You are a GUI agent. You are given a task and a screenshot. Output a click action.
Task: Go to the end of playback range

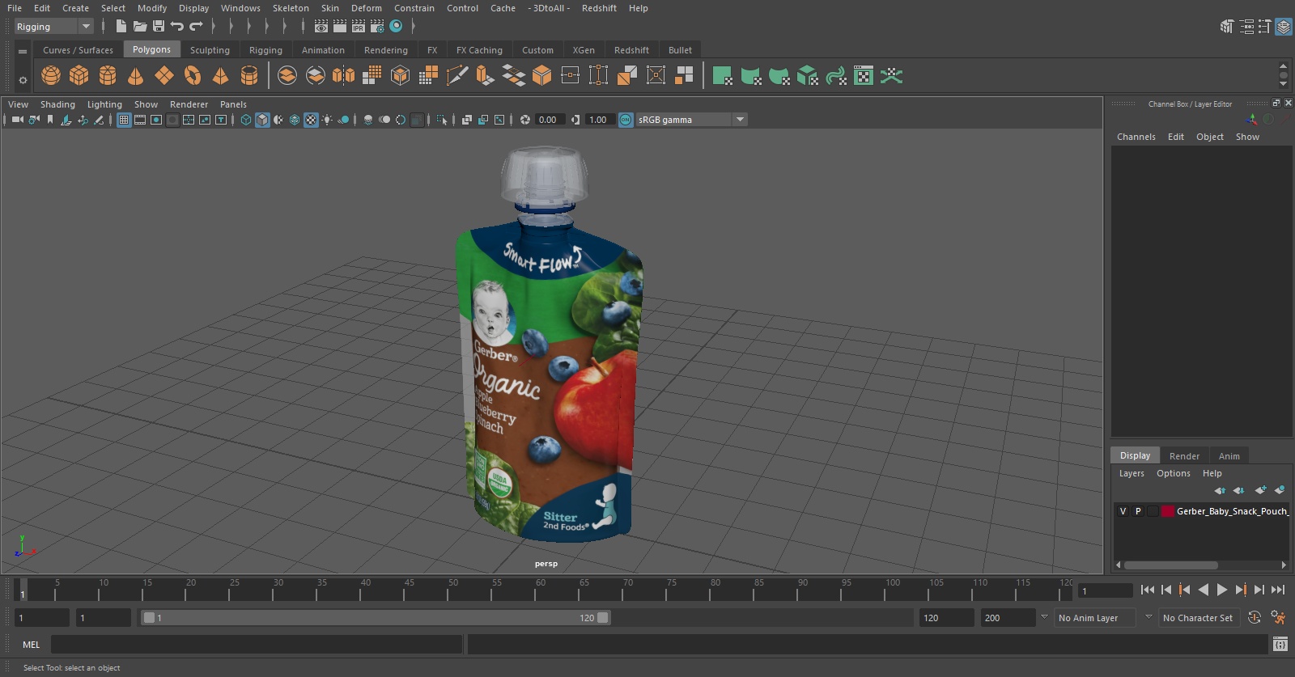(1278, 590)
